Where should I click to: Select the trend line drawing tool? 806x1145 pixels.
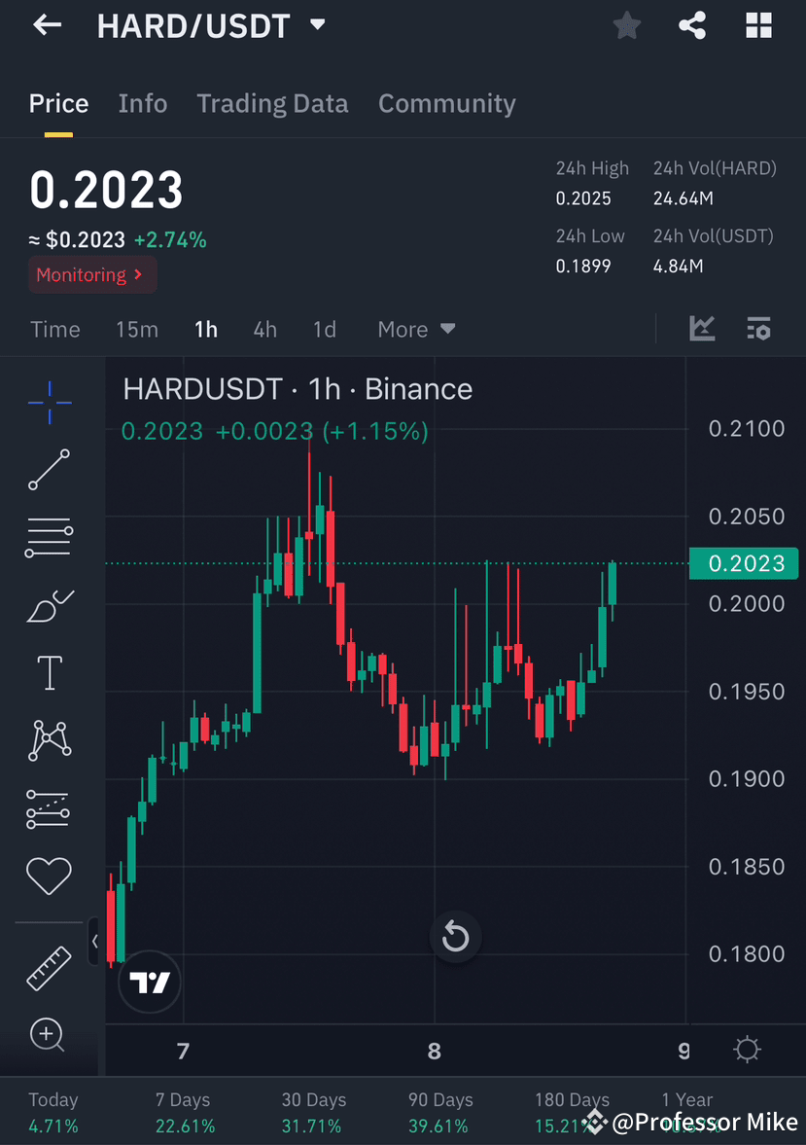click(x=49, y=470)
